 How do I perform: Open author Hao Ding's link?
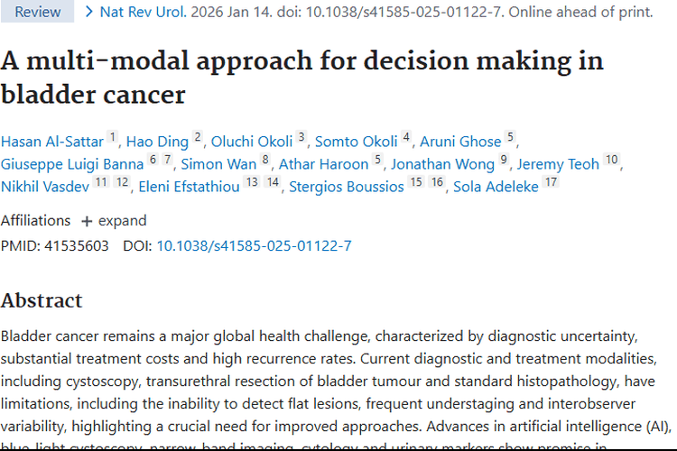click(157, 141)
